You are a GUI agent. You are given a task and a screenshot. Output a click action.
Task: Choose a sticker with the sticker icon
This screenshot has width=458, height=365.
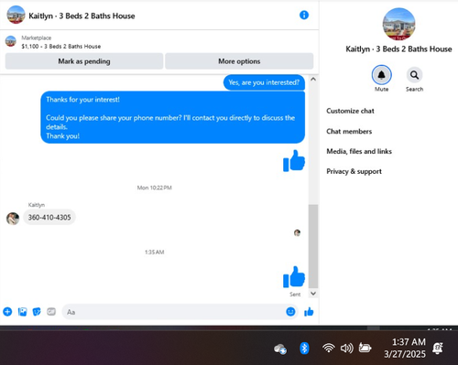coord(37,312)
